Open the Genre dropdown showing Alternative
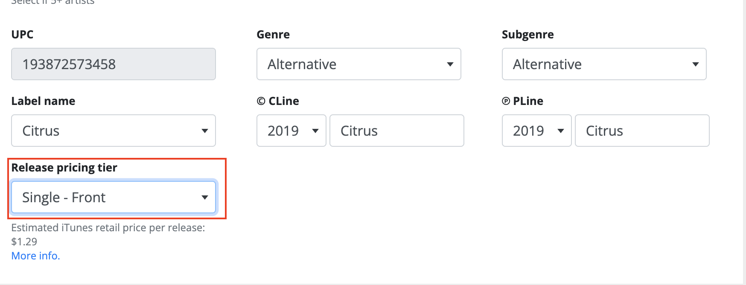This screenshot has width=746, height=285. pyautogui.click(x=358, y=64)
